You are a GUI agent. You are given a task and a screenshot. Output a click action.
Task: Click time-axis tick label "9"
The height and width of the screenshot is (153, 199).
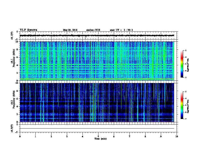(x=161, y=136)
